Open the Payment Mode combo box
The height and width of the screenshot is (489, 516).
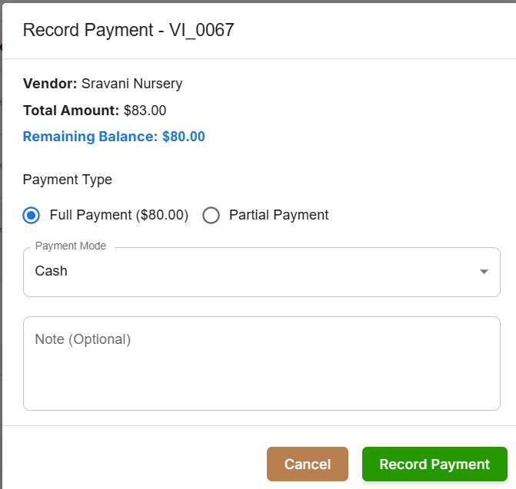point(261,272)
